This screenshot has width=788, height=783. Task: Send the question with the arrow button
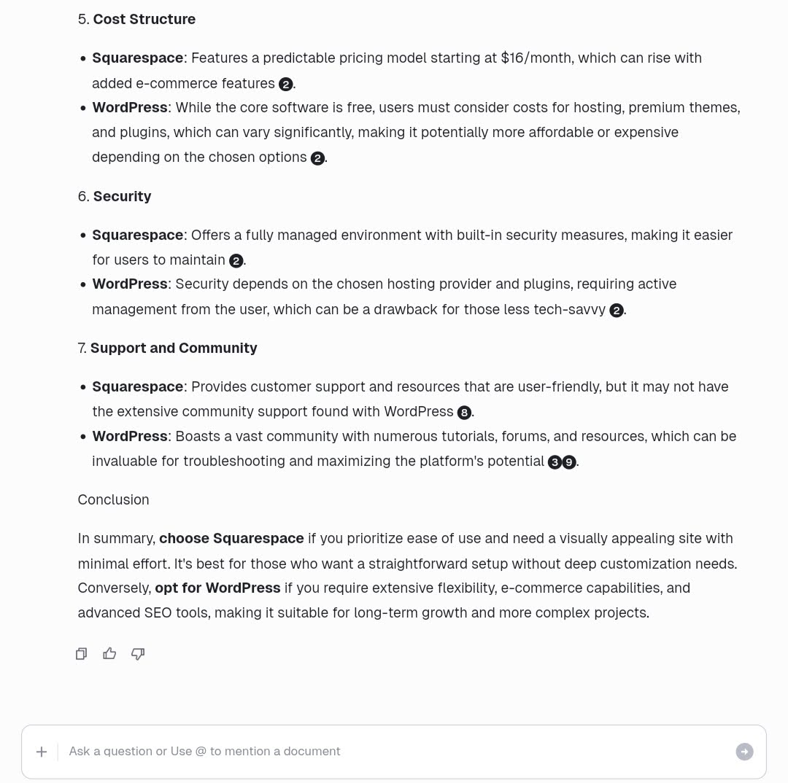(x=744, y=752)
